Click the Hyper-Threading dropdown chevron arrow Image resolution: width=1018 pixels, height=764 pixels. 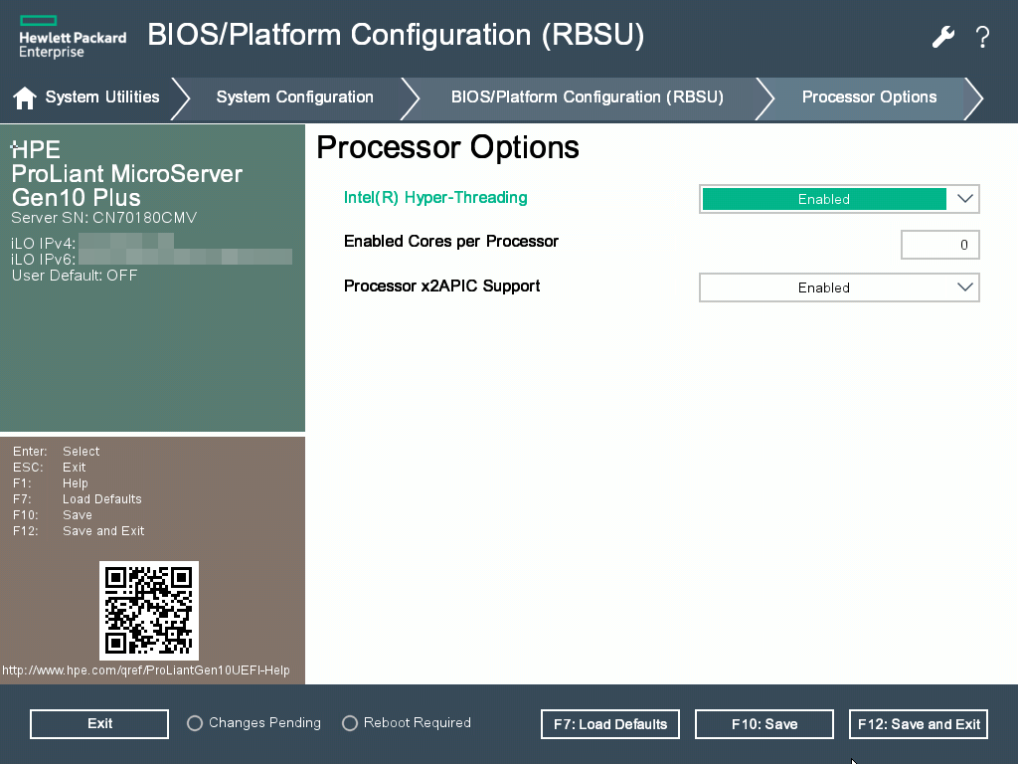point(964,199)
